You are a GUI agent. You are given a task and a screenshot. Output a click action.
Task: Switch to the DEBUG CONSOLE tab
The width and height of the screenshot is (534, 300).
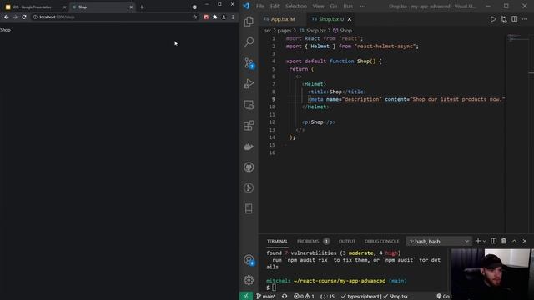tap(381, 241)
